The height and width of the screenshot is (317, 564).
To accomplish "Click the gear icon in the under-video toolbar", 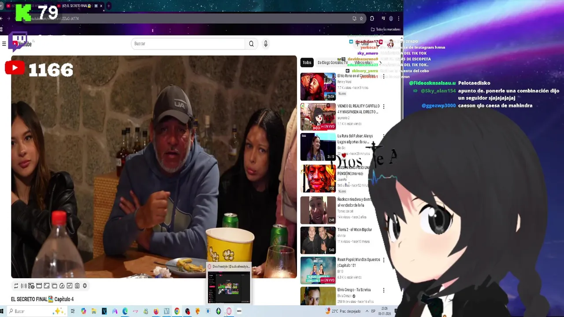I will pyautogui.click(x=85, y=286).
